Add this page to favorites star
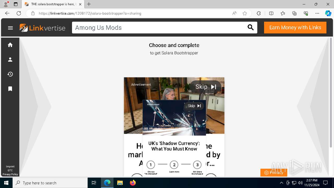The height and width of the screenshot is (188, 334). tap(245, 13)
